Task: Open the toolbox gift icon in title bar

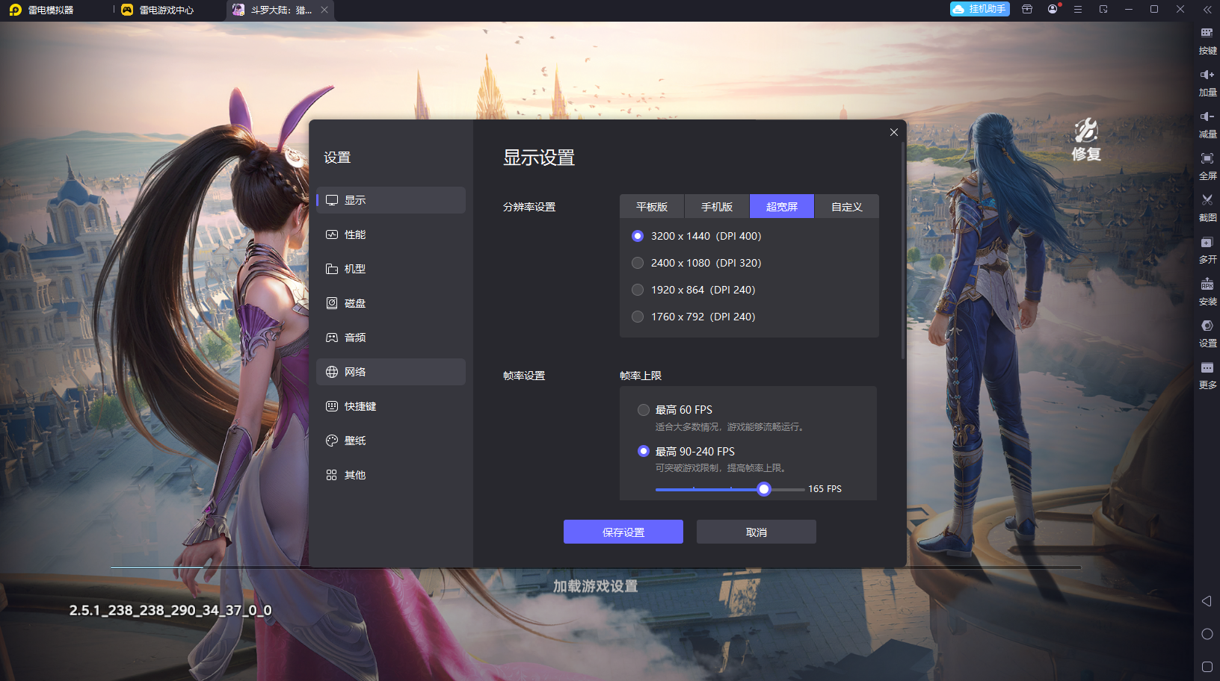Action: 1027,9
